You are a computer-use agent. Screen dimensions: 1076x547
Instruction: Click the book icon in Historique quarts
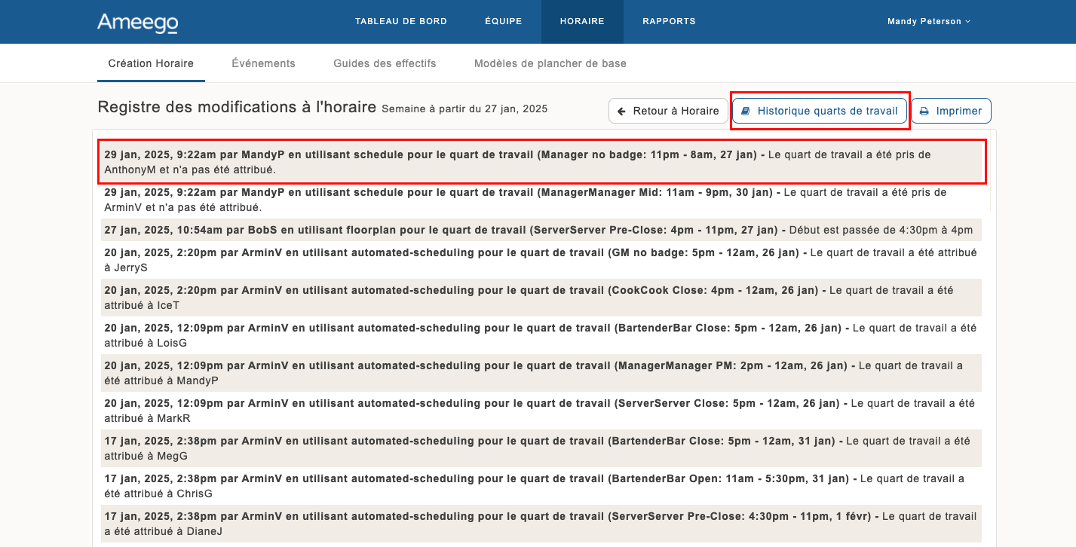(x=746, y=111)
